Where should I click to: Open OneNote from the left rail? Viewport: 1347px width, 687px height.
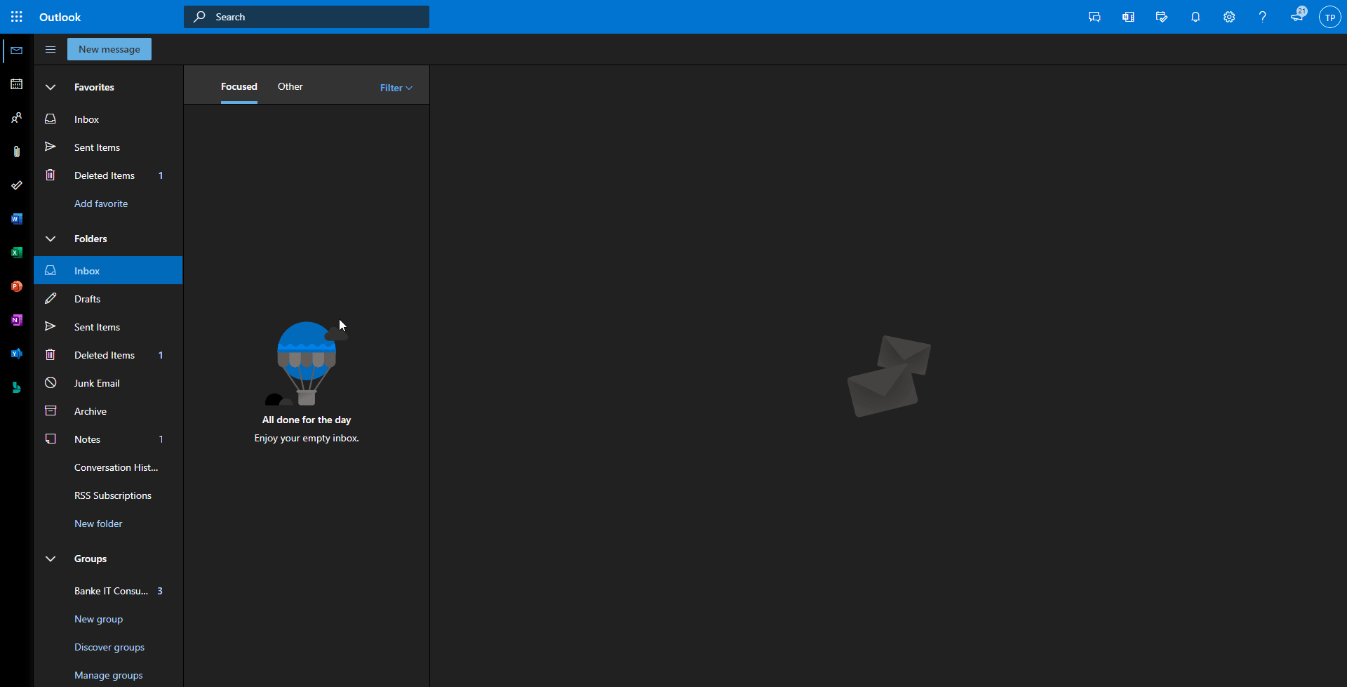click(16, 319)
